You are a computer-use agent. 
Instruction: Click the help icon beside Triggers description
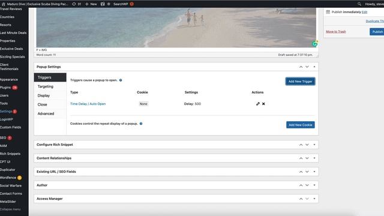pyautogui.click(x=121, y=80)
